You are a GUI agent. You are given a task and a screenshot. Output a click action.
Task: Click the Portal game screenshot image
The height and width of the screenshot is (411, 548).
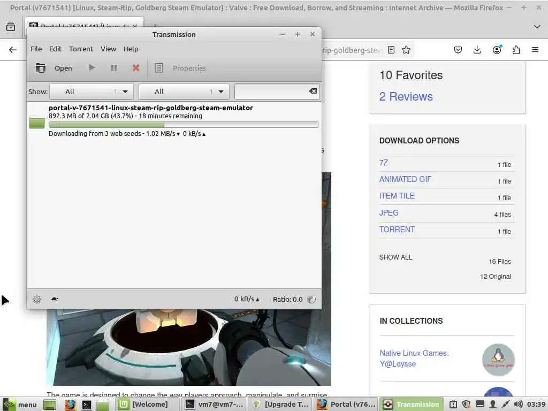click(x=189, y=347)
